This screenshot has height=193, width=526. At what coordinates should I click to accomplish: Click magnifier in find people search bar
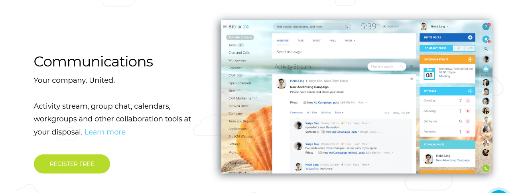[347, 27]
